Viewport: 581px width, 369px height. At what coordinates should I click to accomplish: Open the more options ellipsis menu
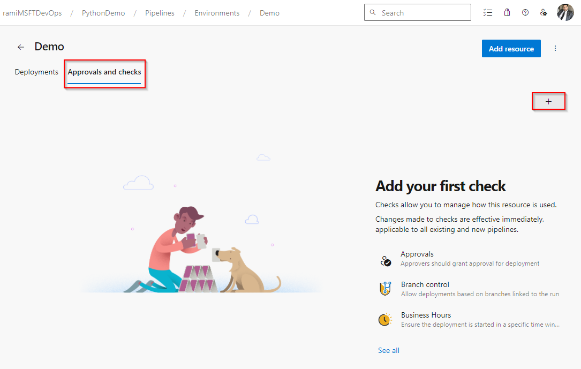click(555, 48)
